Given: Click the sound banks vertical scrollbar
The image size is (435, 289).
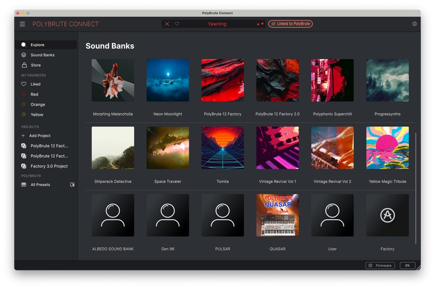Looking at the screenshot, I should pyautogui.click(x=416, y=188).
